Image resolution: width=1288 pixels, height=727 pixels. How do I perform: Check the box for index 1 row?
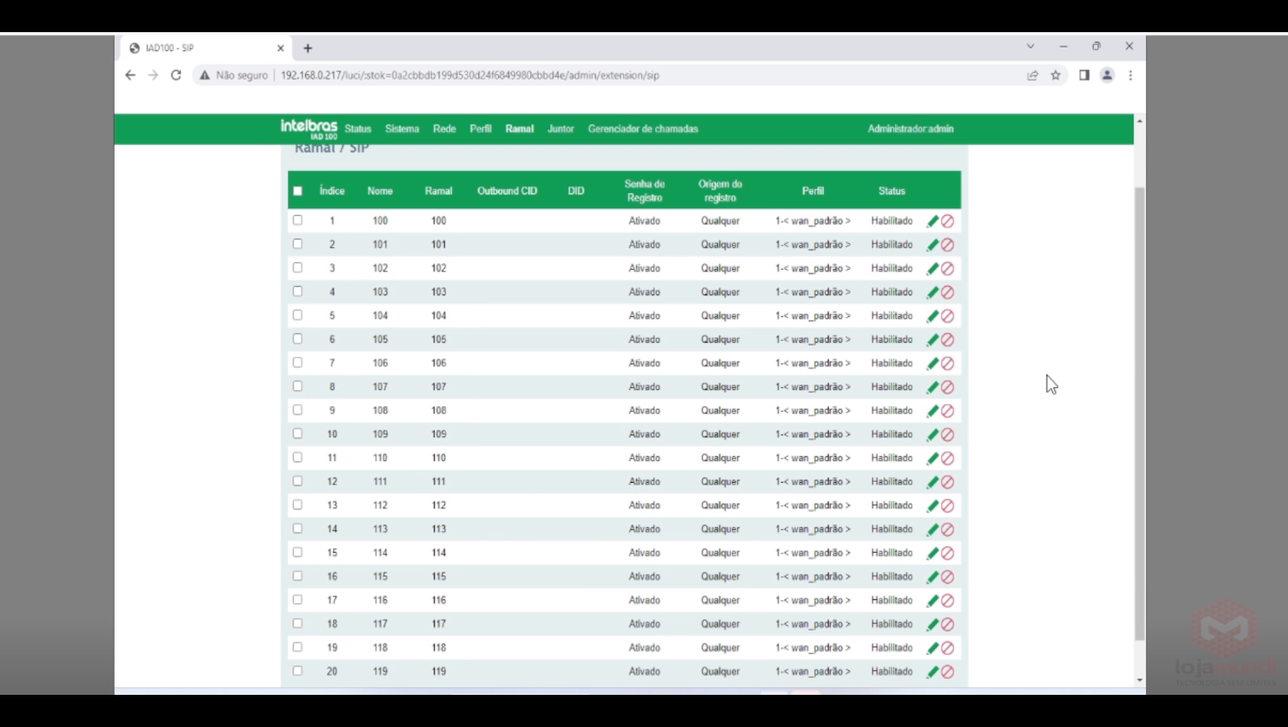(297, 220)
